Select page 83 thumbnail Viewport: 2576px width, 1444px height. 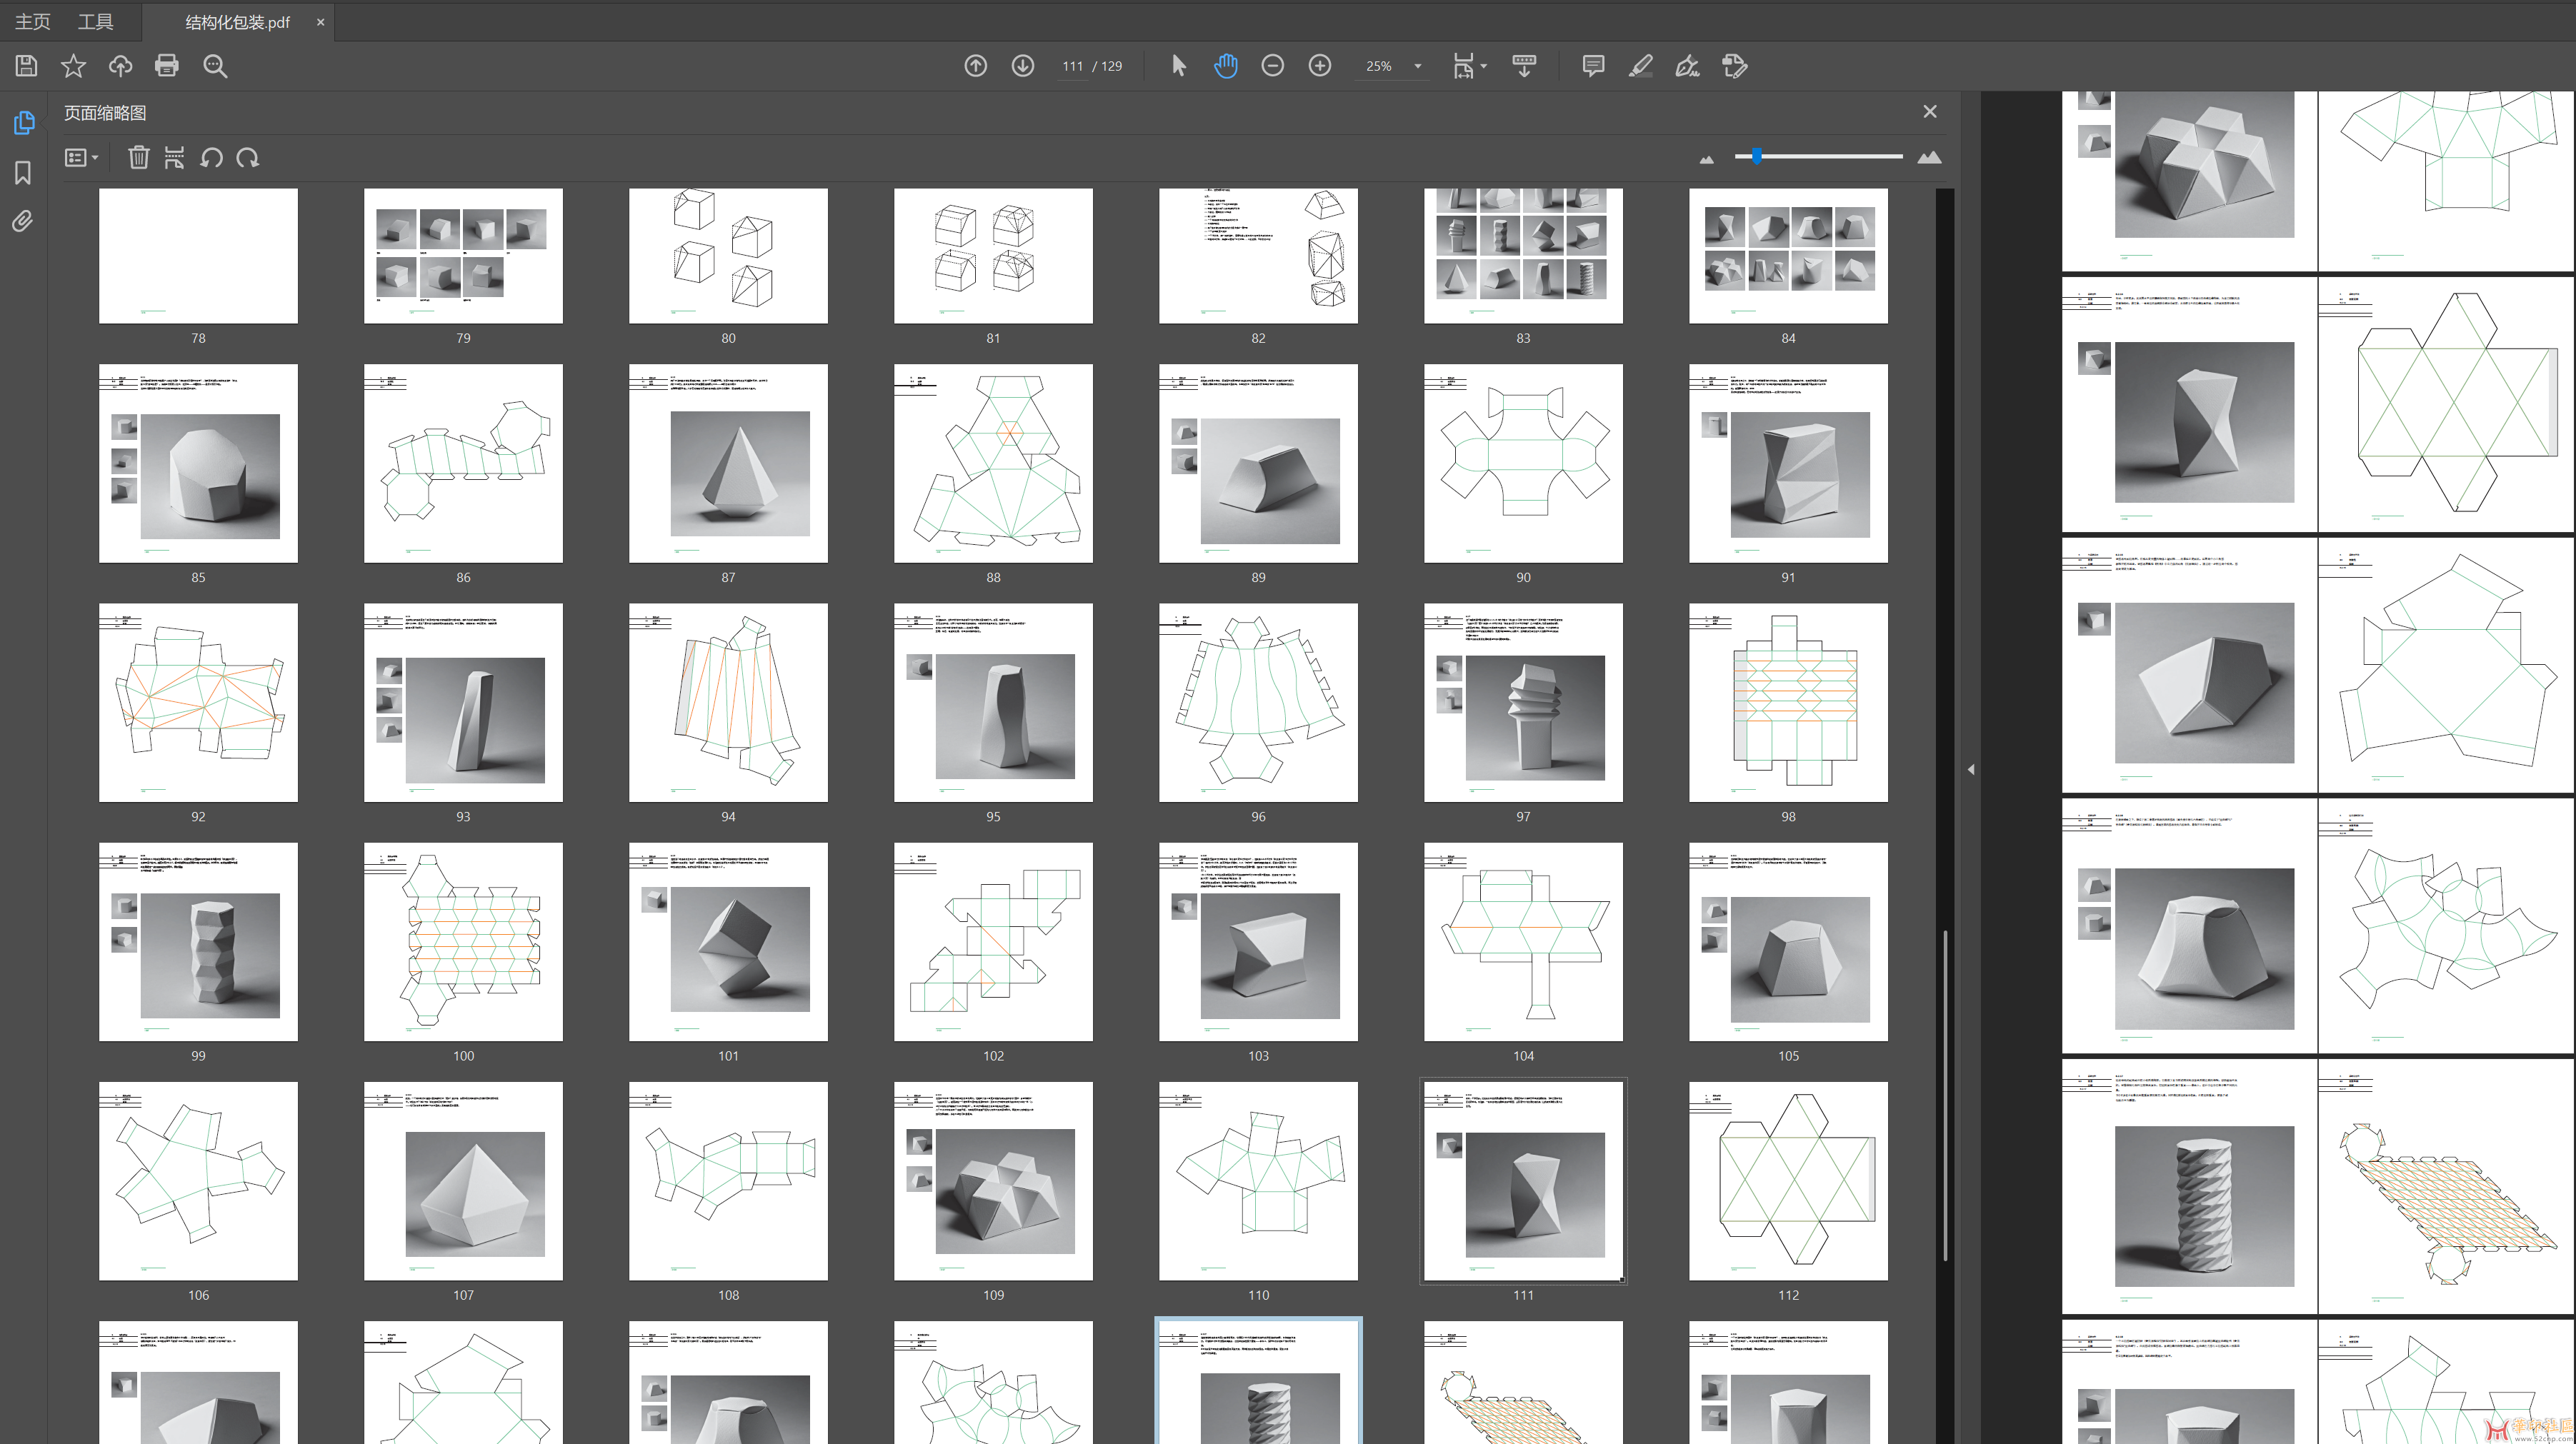(x=1523, y=256)
